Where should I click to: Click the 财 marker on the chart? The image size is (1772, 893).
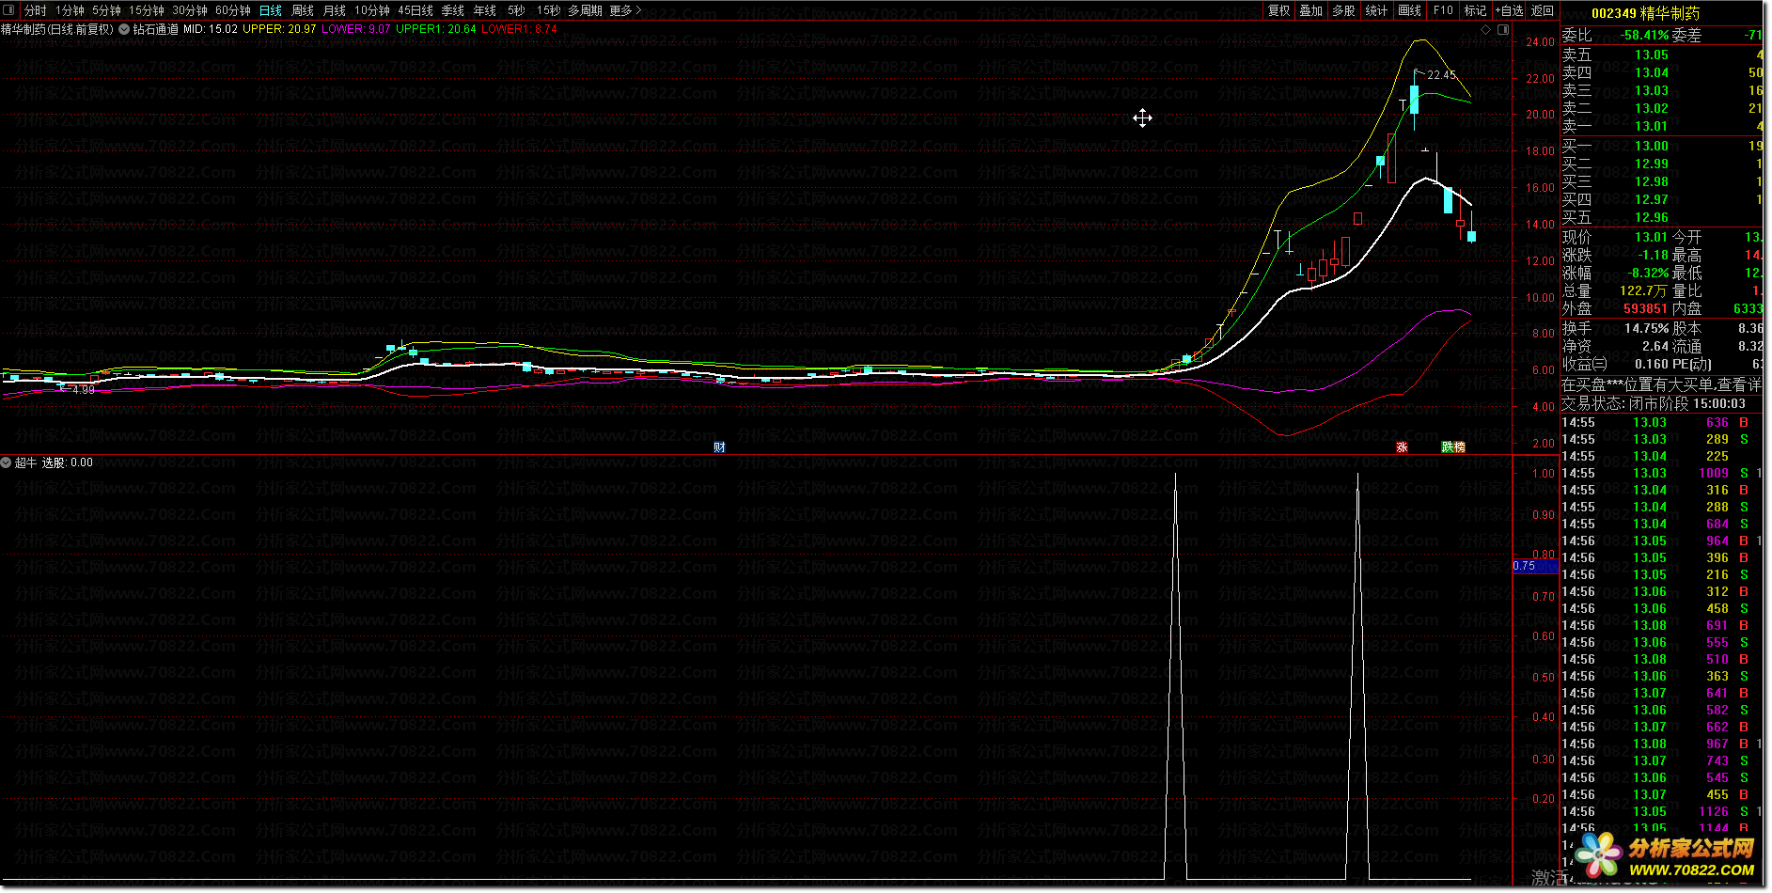719,447
